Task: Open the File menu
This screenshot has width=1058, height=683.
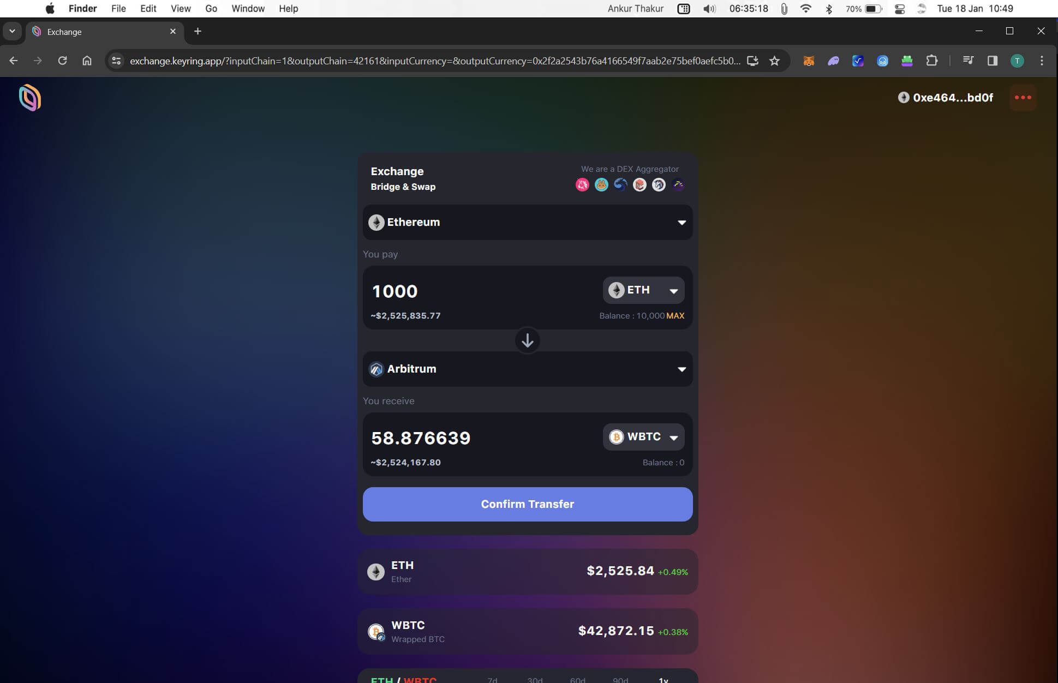Action: (x=118, y=8)
